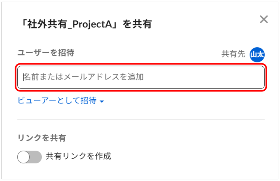The width and height of the screenshot is (280, 181).
Task: Click the horizontal divider above リンクを共有
Action: 141,120
